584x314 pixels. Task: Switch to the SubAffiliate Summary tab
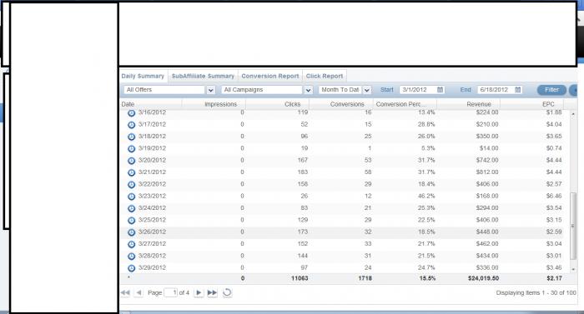pyautogui.click(x=203, y=76)
